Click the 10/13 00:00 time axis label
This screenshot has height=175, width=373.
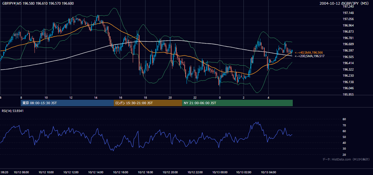[x=220, y=172]
